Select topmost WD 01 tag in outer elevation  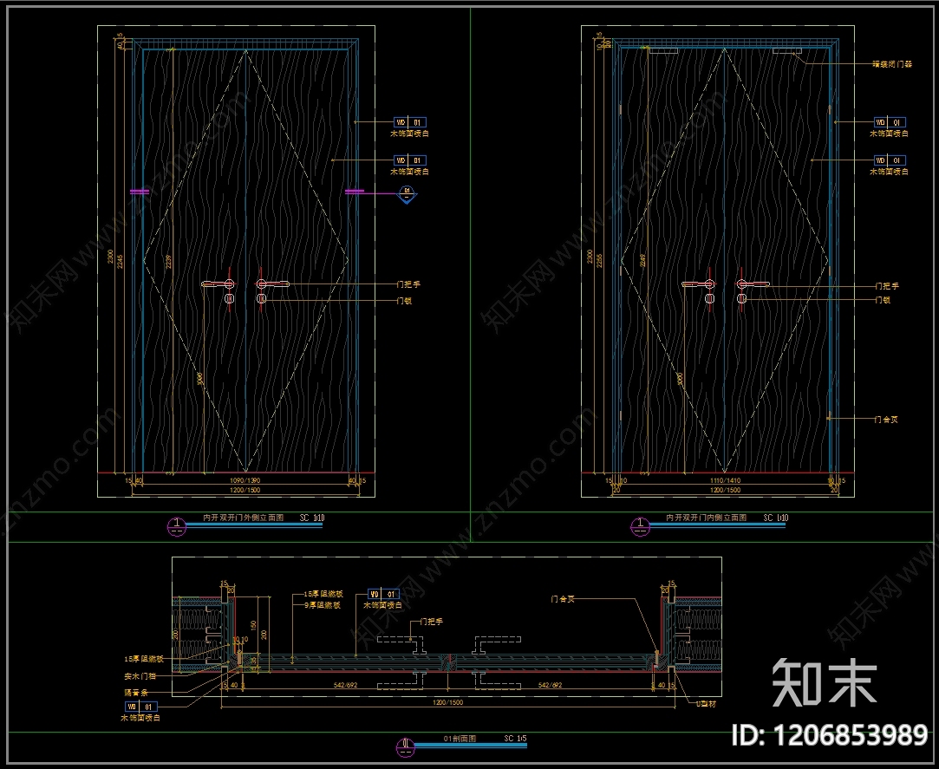click(x=409, y=122)
